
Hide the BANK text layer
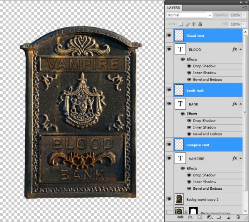tap(169, 104)
